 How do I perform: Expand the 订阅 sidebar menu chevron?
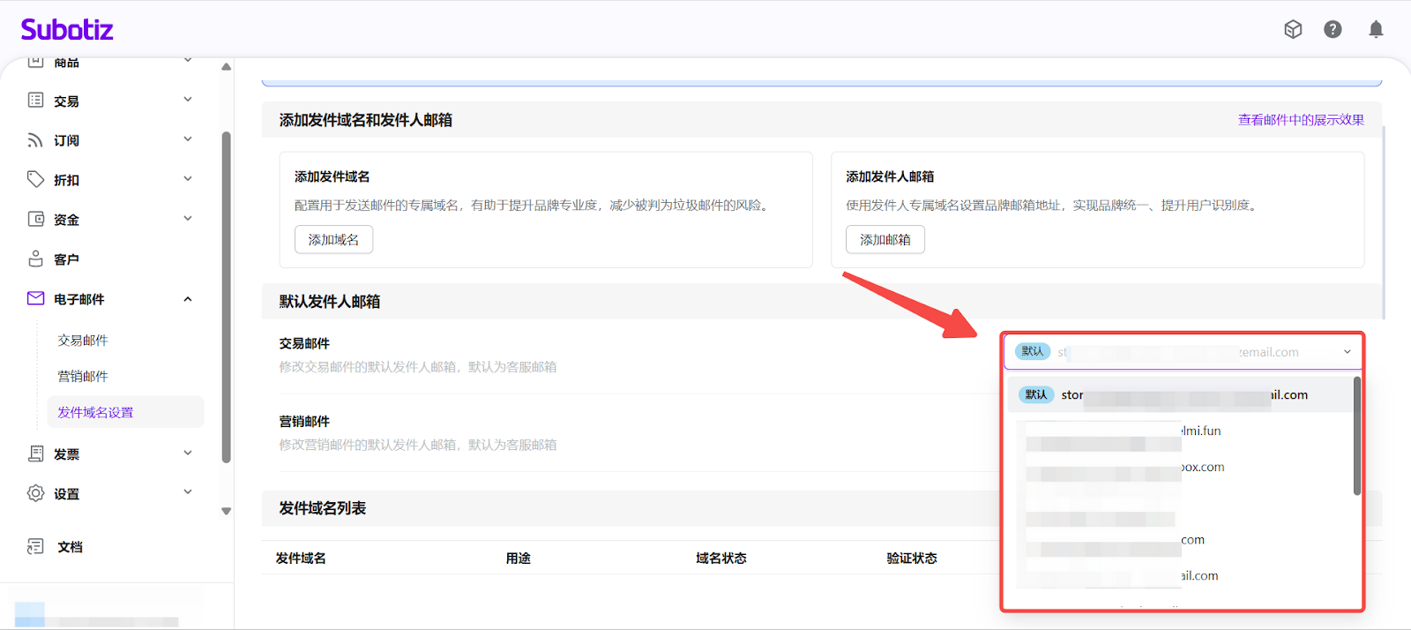(188, 139)
